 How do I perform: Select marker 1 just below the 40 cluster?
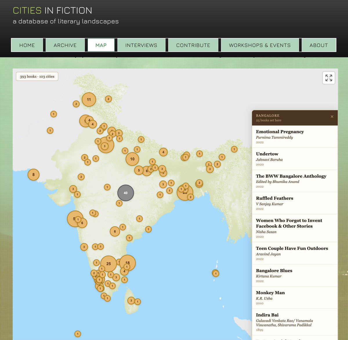(119, 203)
